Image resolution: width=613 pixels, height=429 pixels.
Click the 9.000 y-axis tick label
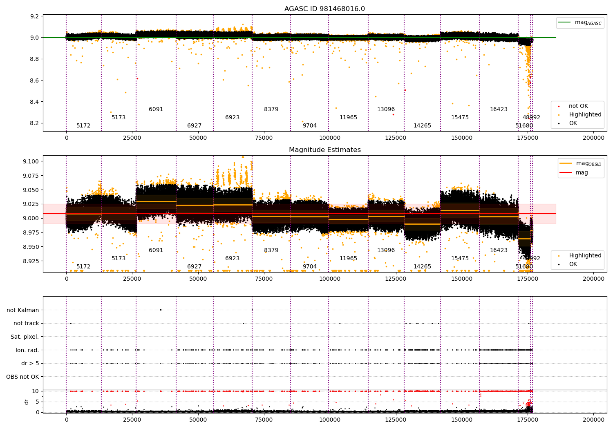31,218
